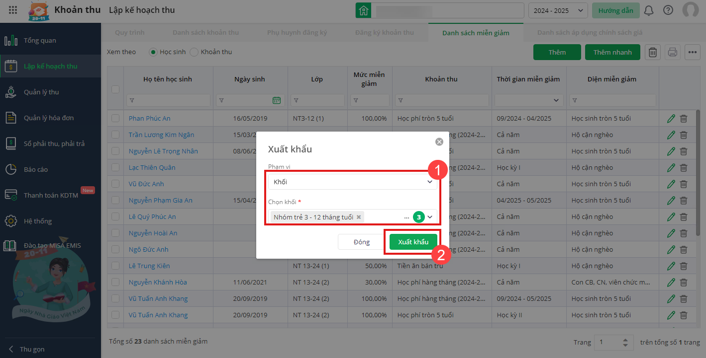
Task: Close the Xuất khẩu dialog
Action: 439,142
